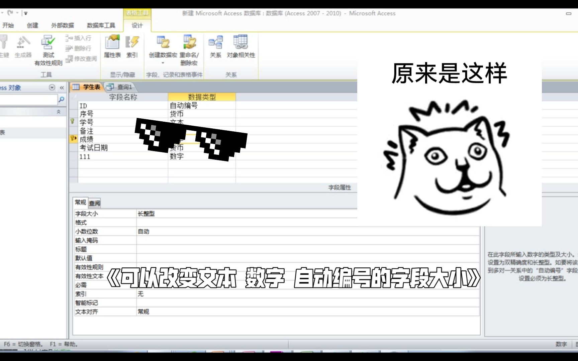
Task: Switch to 数据库工具 ribbon tab
Action: [x=101, y=25]
